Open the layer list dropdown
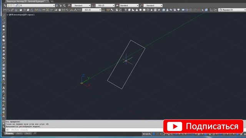246x138 pixels. pyautogui.click(x=54, y=5)
